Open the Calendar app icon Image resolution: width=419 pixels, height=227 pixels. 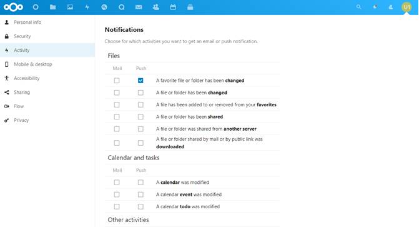pyautogui.click(x=173, y=8)
